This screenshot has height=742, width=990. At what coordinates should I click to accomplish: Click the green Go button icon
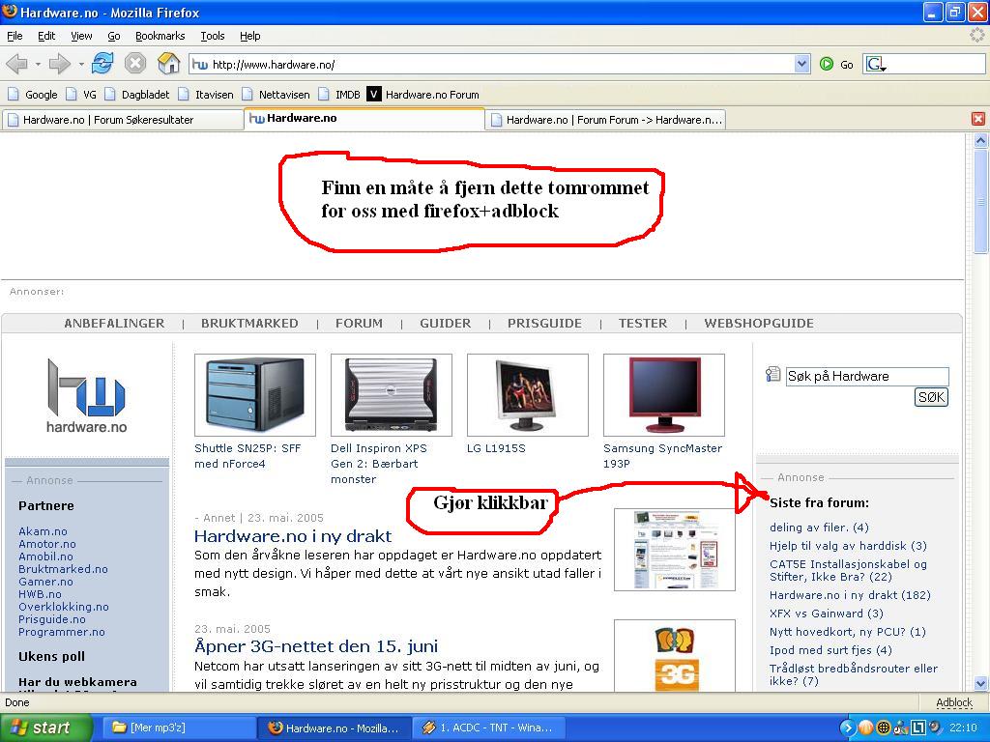click(826, 64)
